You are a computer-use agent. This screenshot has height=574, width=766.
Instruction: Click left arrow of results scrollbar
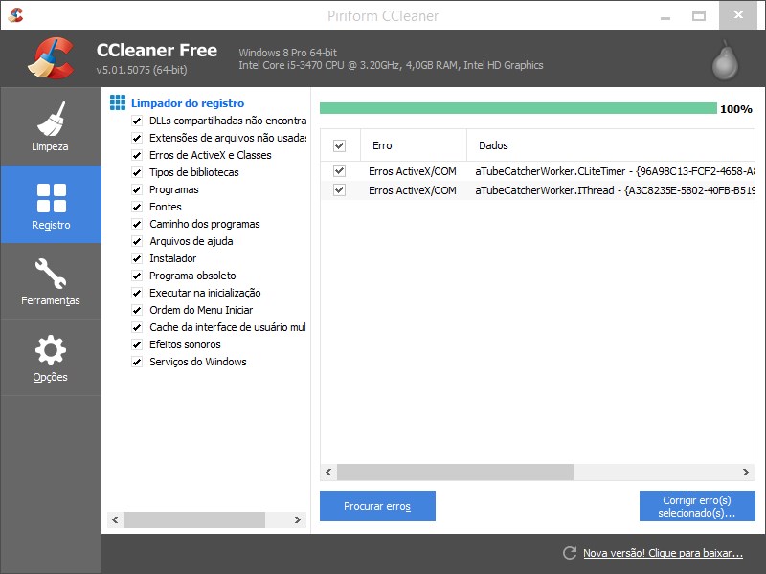(328, 472)
